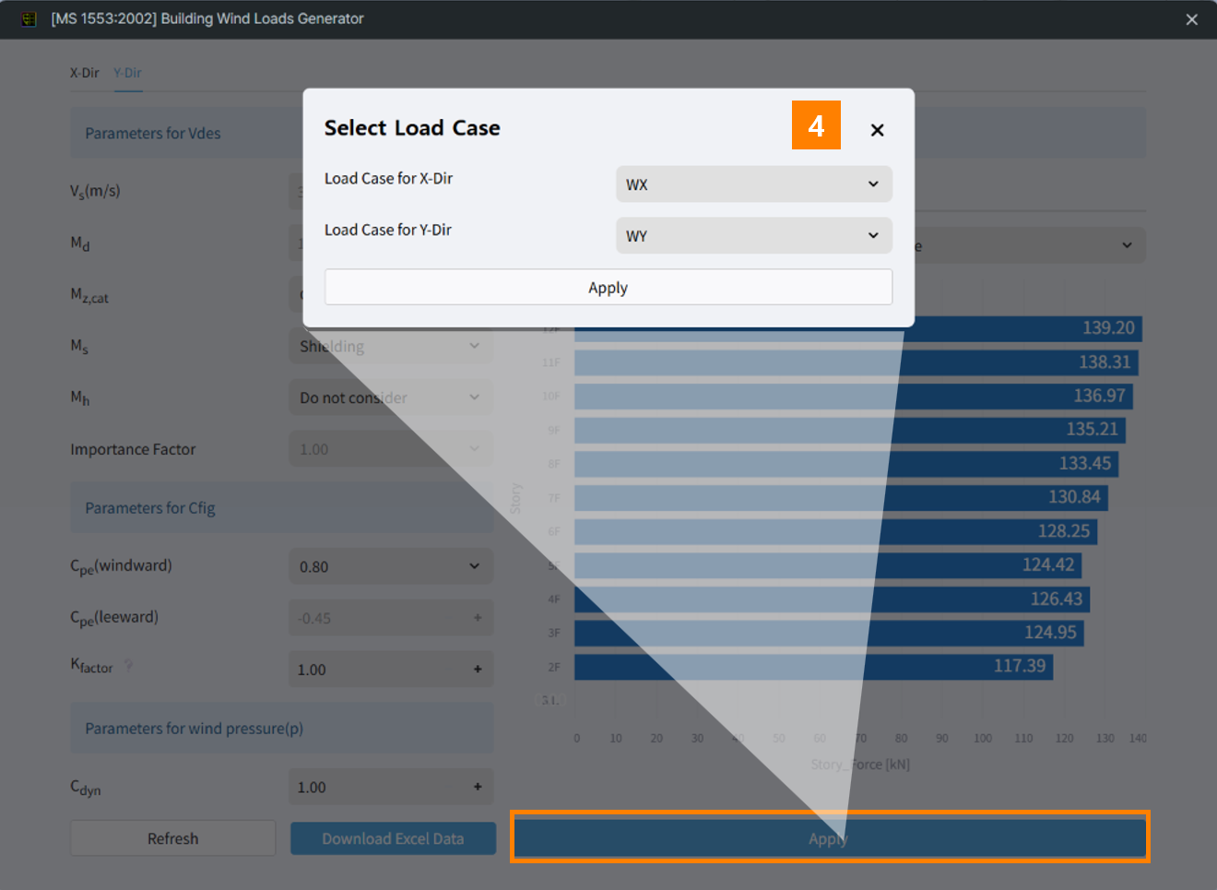Click the Kfactor help question mark icon
The height and width of the screenshot is (890, 1217).
point(128,665)
